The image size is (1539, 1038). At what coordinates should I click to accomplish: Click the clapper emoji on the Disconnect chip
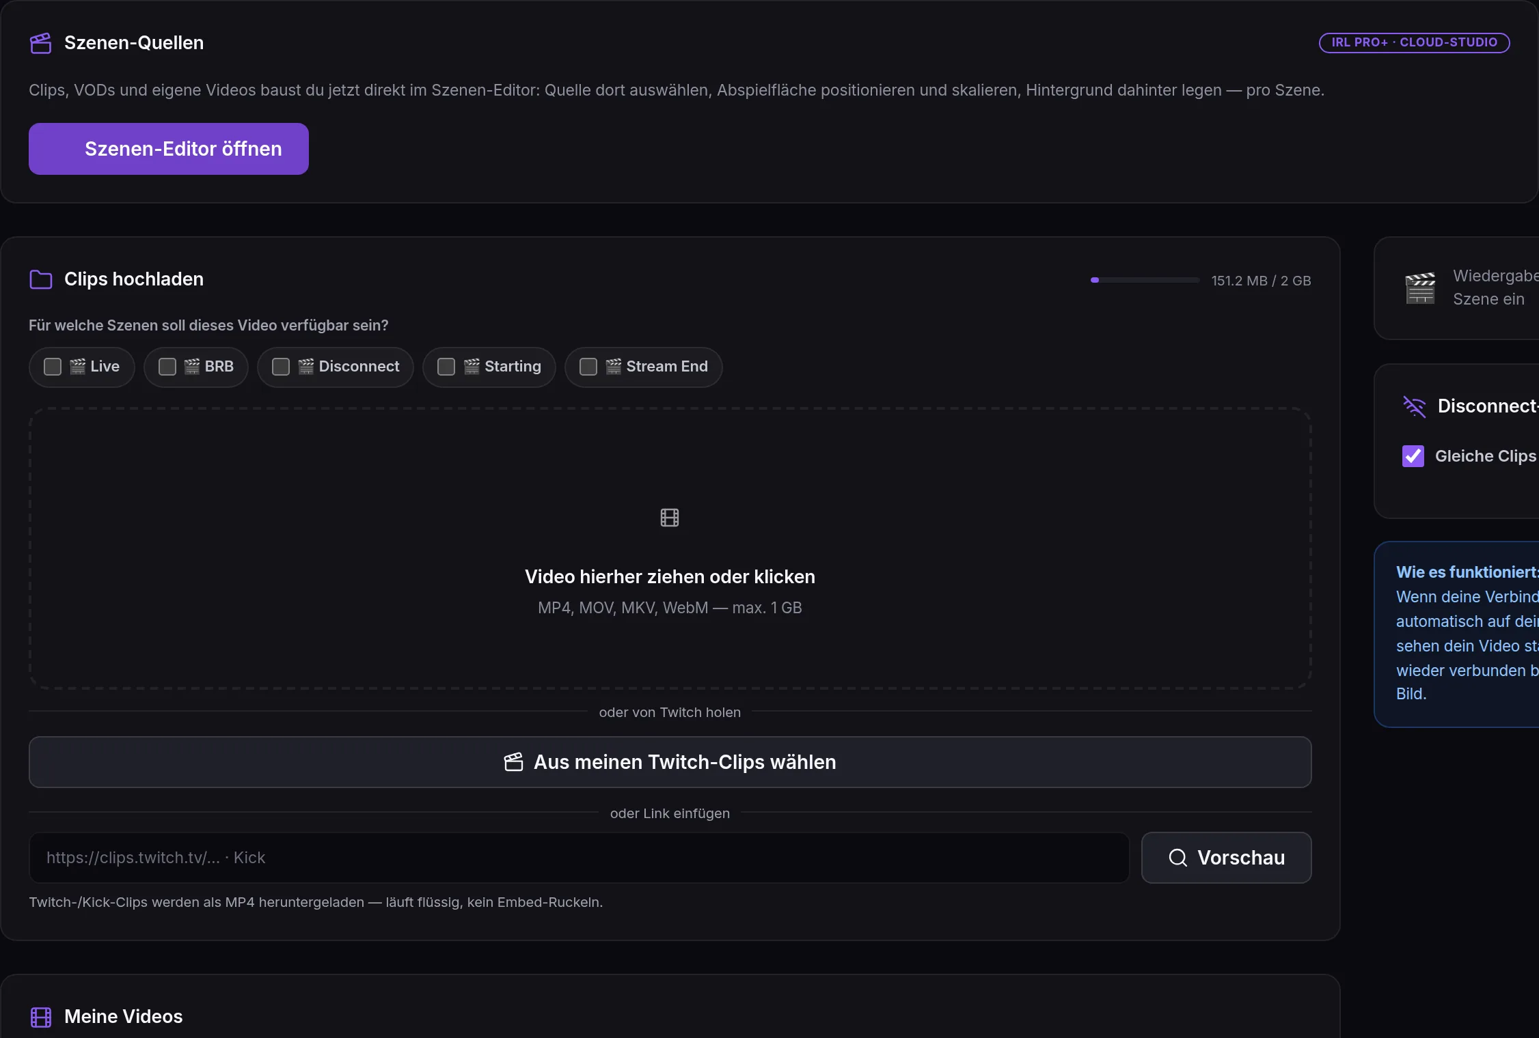point(306,367)
